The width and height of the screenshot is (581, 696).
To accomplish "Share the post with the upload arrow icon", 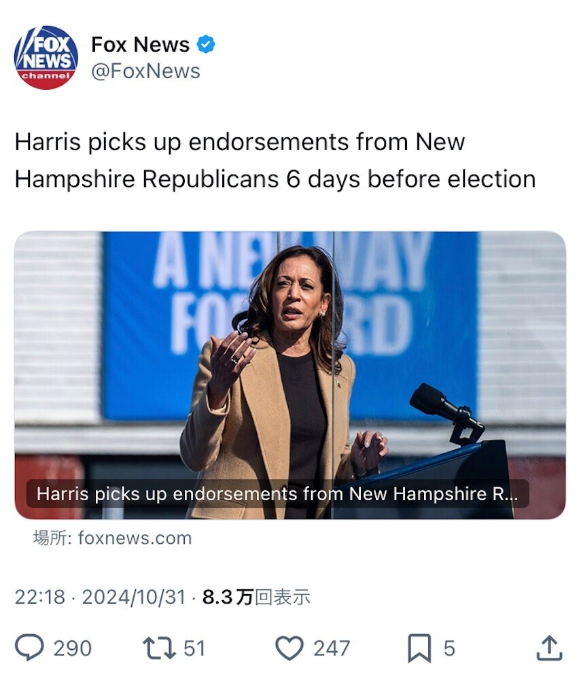I will (550, 648).
